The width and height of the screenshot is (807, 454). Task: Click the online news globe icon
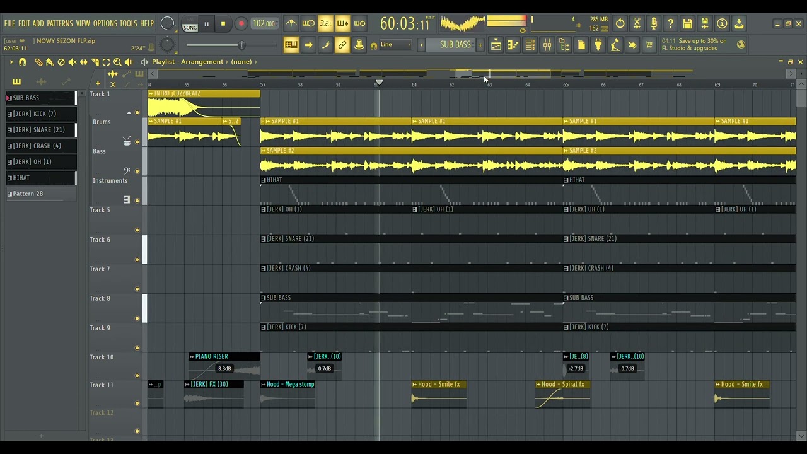point(741,45)
